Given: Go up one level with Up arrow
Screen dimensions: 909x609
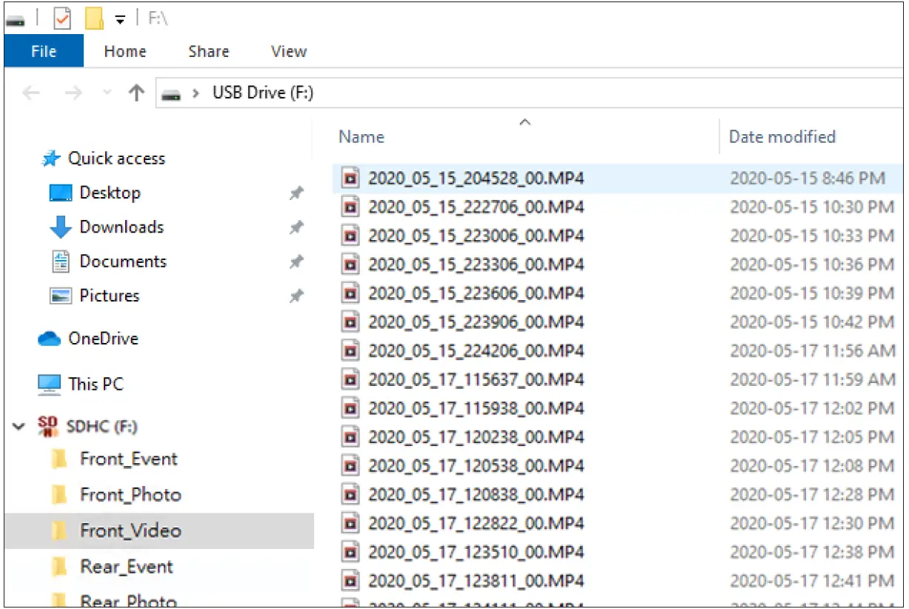Looking at the screenshot, I should click(136, 93).
